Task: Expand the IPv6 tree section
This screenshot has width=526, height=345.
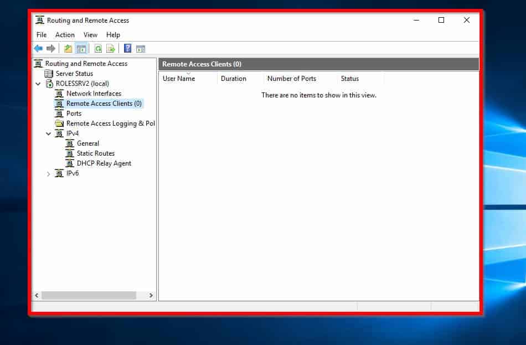Action: (48, 173)
